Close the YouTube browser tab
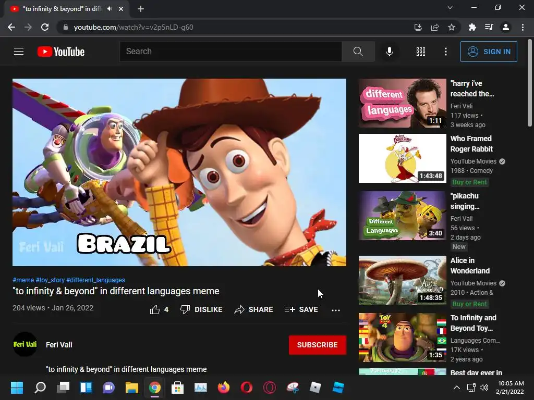This screenshot has width=534, height=400. [x=121, y=9]
